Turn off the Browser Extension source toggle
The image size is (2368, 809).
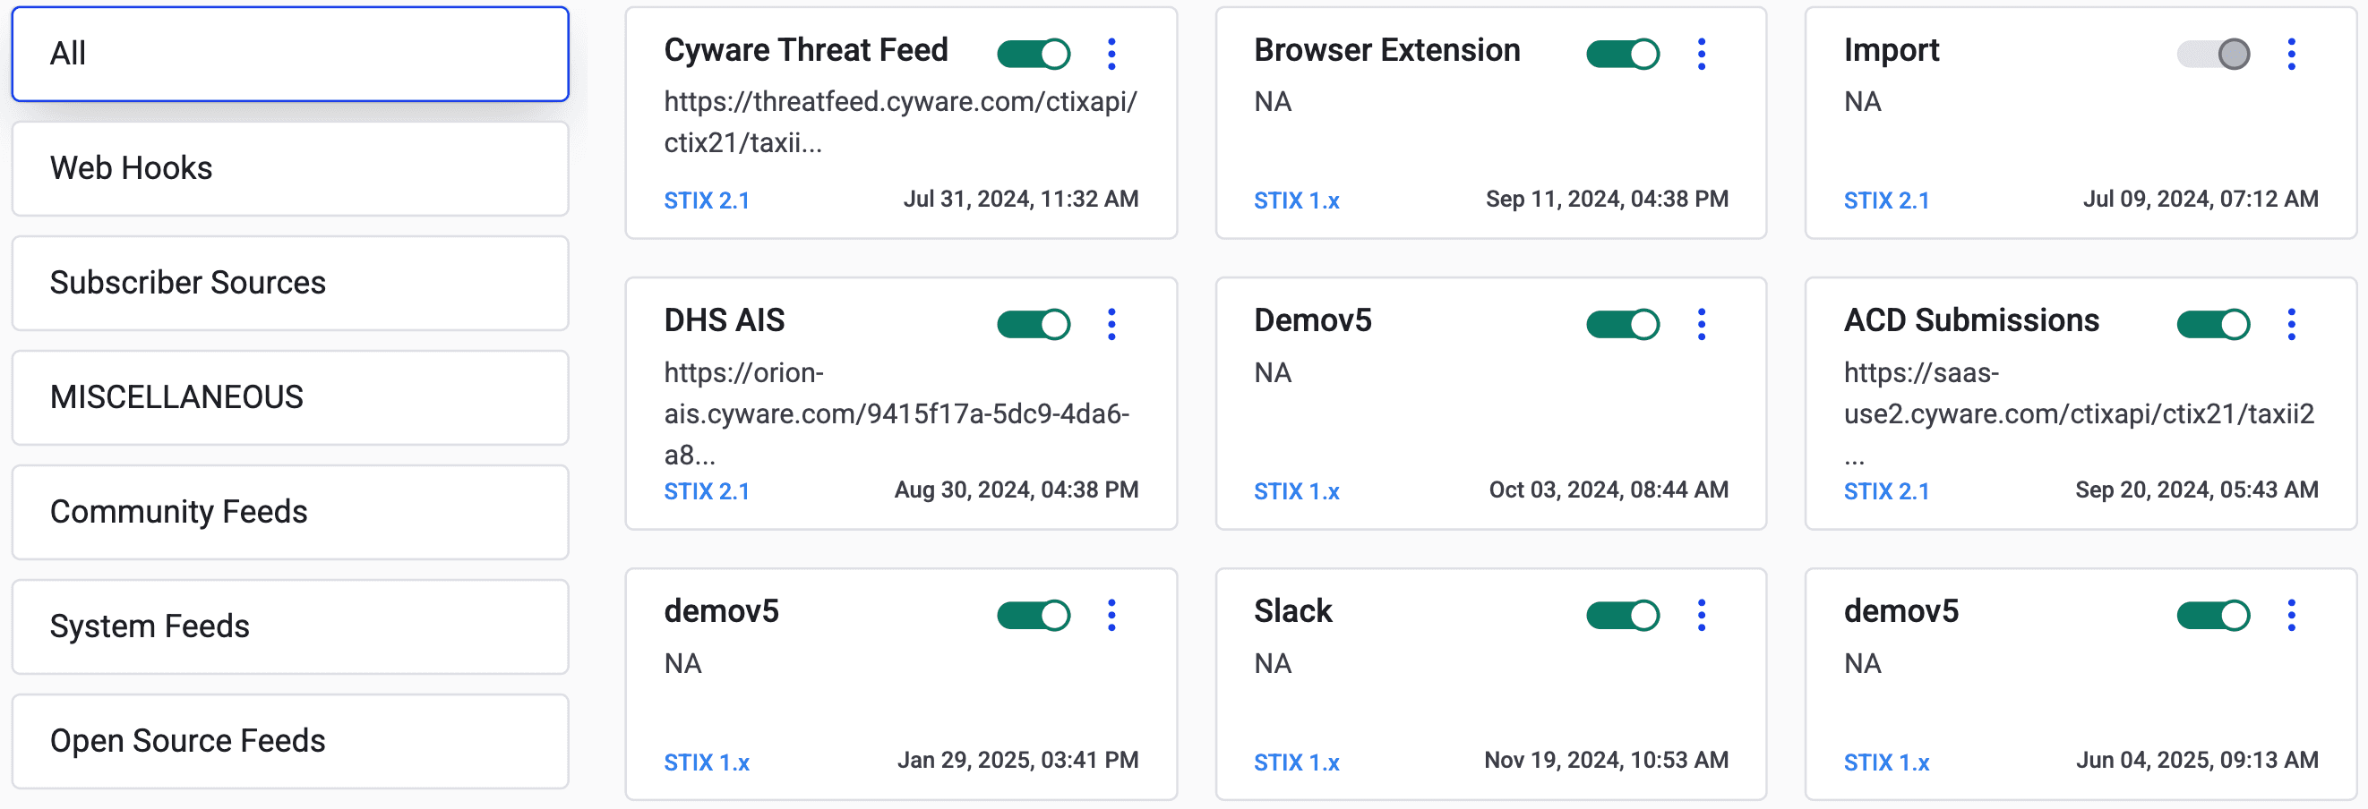(x=1623, y=55)
